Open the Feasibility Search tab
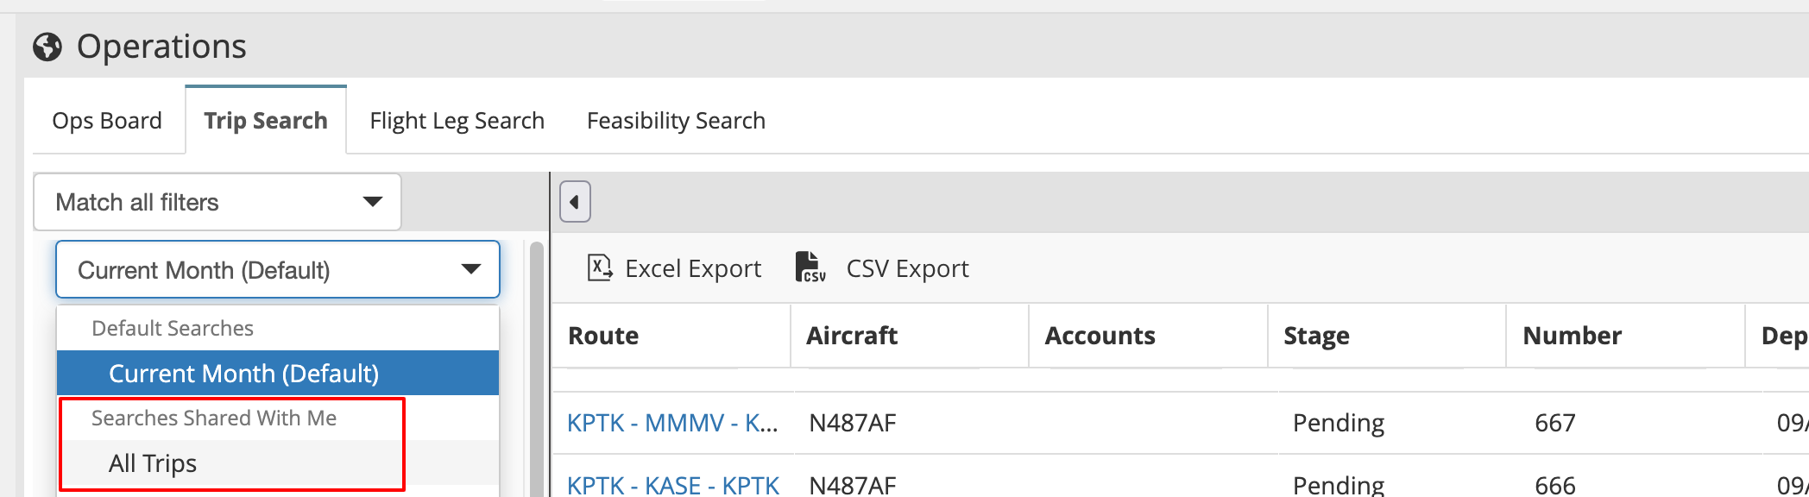Screen dimensions: 1809x497 676,121
